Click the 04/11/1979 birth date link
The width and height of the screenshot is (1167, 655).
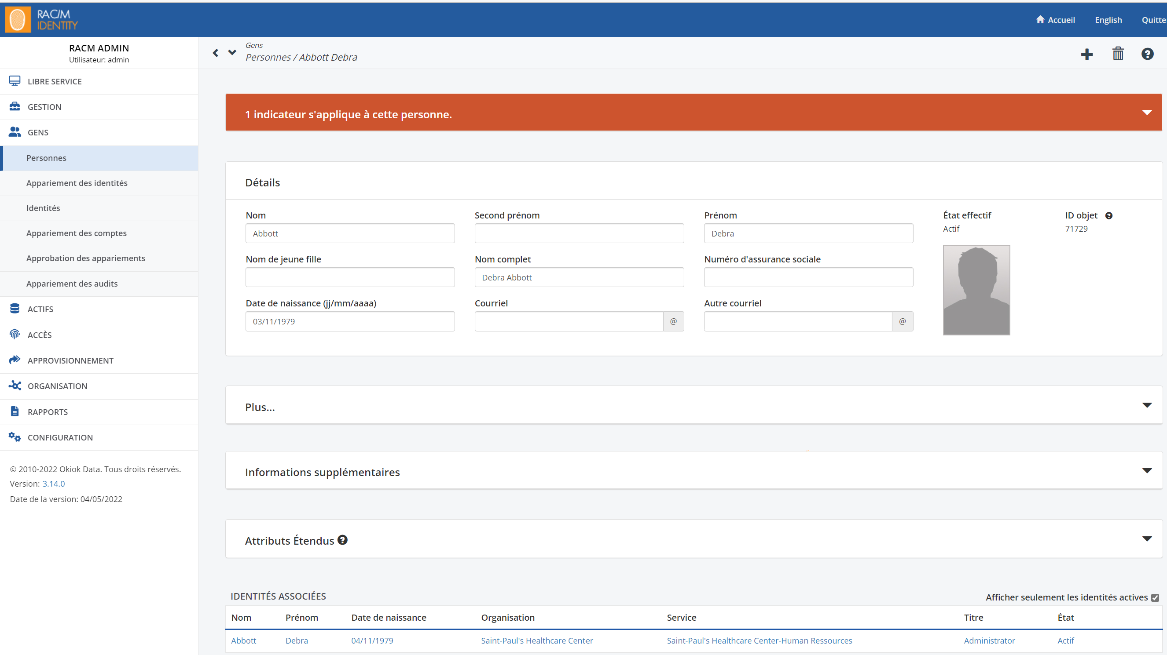click(372, 640)
